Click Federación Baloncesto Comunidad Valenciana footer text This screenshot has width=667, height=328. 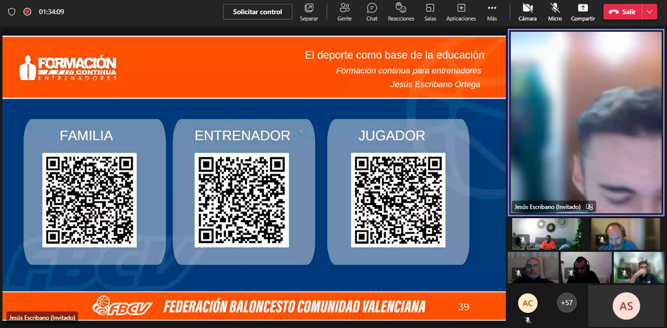click(x=294, y=306)
